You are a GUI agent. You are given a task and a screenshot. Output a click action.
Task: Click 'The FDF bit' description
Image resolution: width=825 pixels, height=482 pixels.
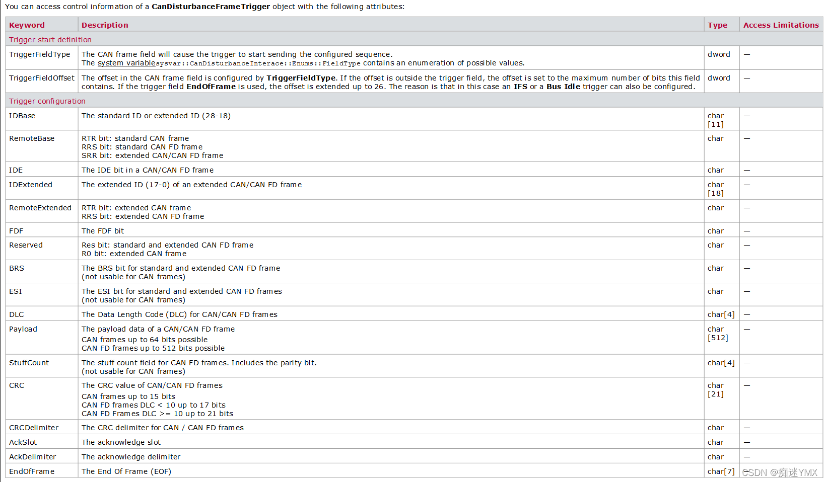pyautogui.click(x=103, y=231)
